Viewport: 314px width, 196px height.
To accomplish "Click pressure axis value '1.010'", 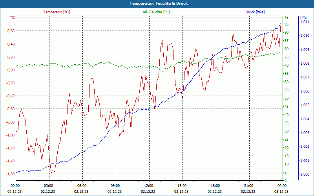I will [x=305, y=36].
